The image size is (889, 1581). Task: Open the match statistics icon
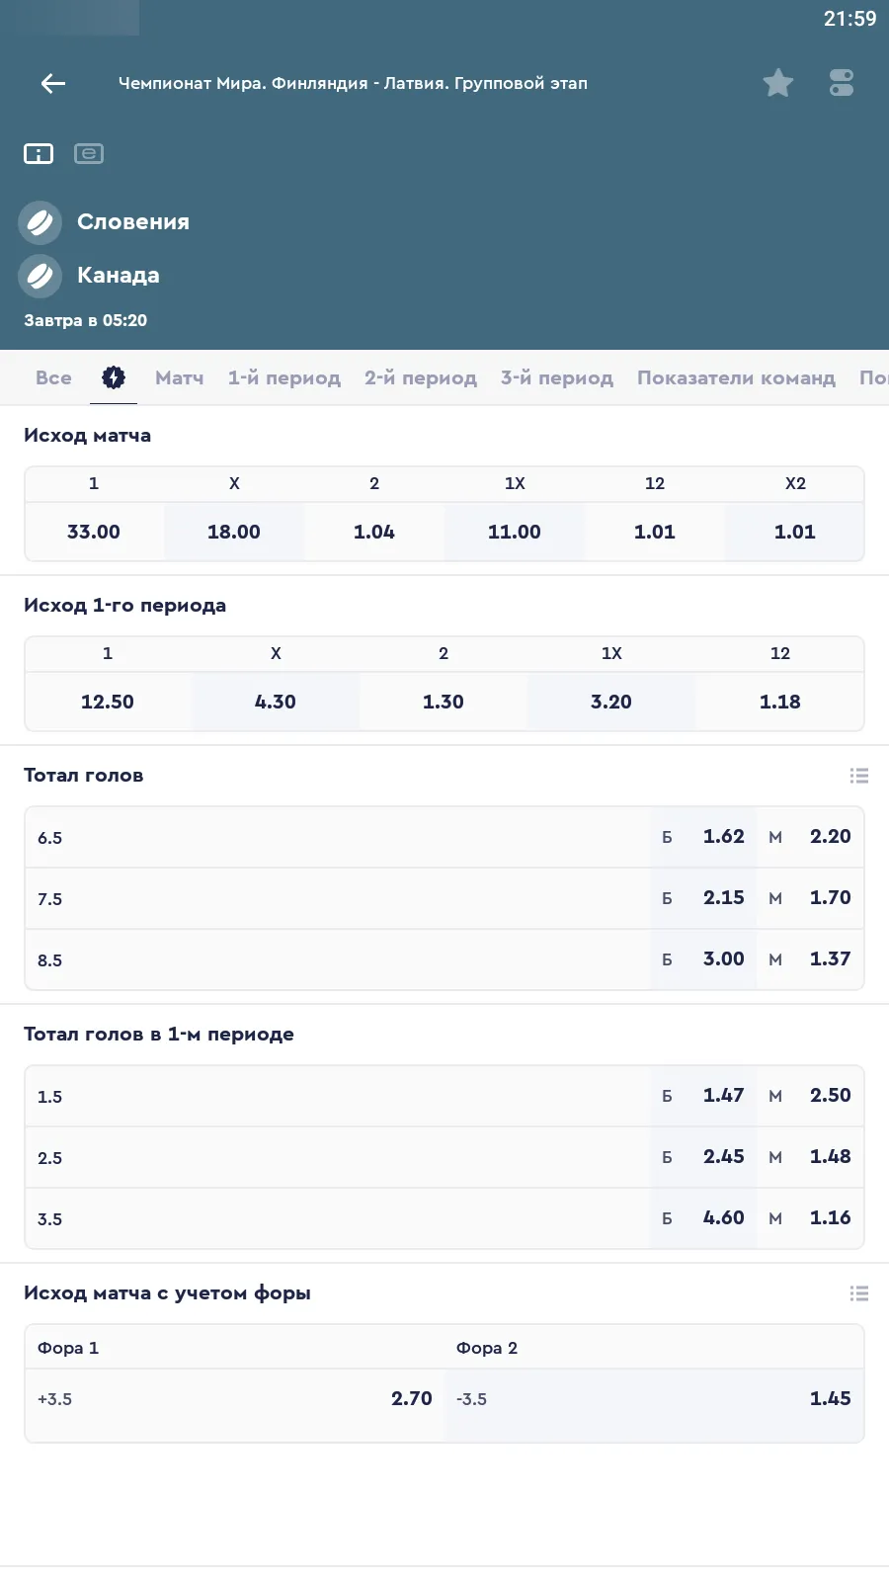point(89,154)
